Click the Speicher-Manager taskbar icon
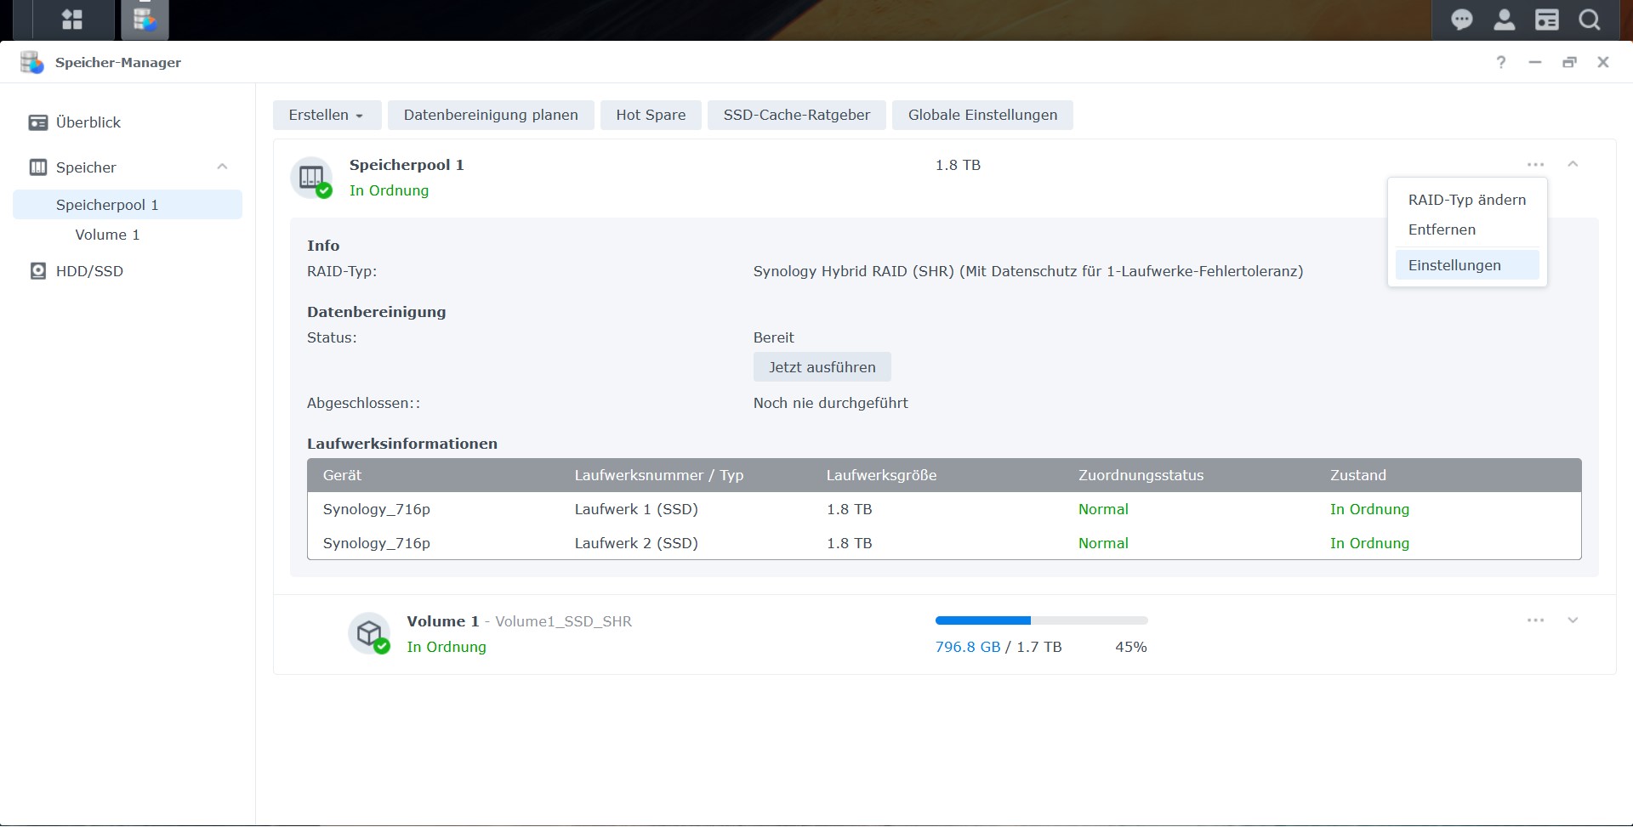This screenshot has width=1633, height=827. pyautogui.click(x=145, y=20)
